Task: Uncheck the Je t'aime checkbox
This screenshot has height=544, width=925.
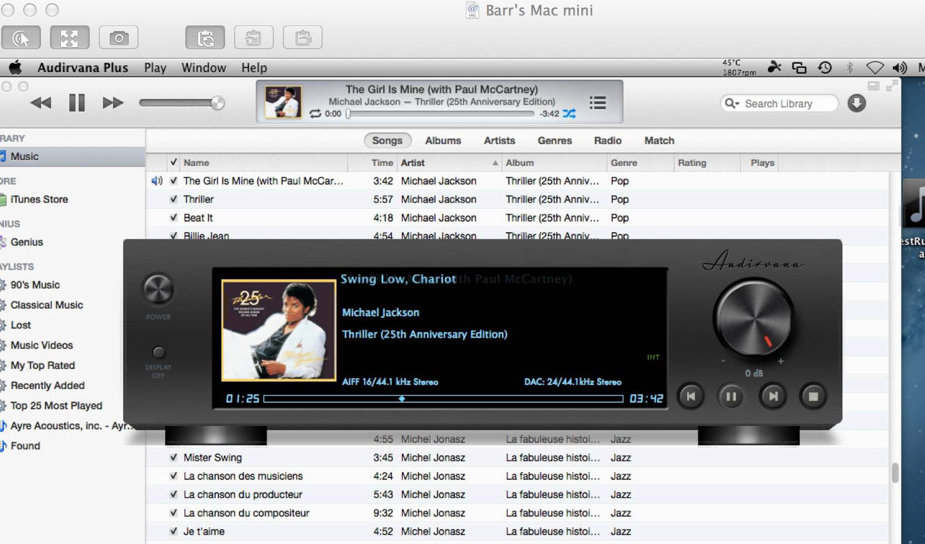Action: [x=174, y=531]
